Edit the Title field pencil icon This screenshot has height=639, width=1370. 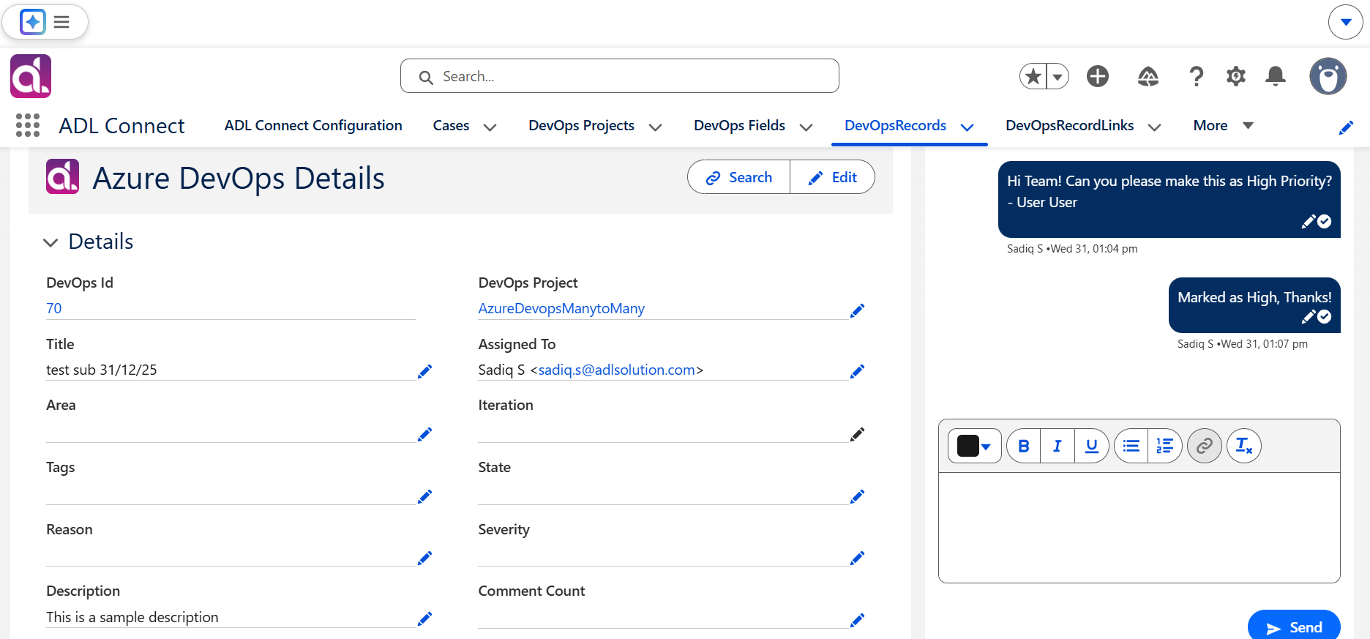click(424, 372)
